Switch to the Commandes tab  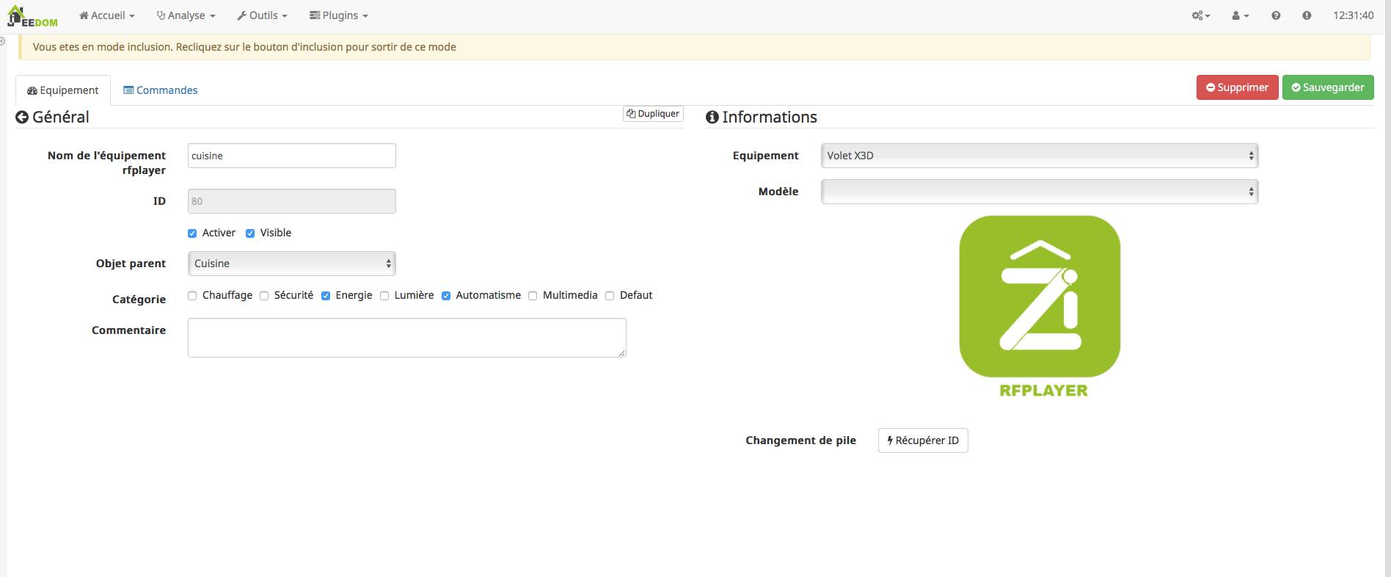pos(161,90)
